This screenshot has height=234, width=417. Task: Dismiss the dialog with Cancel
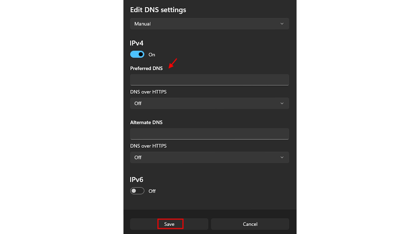click(x=250, y=224)
